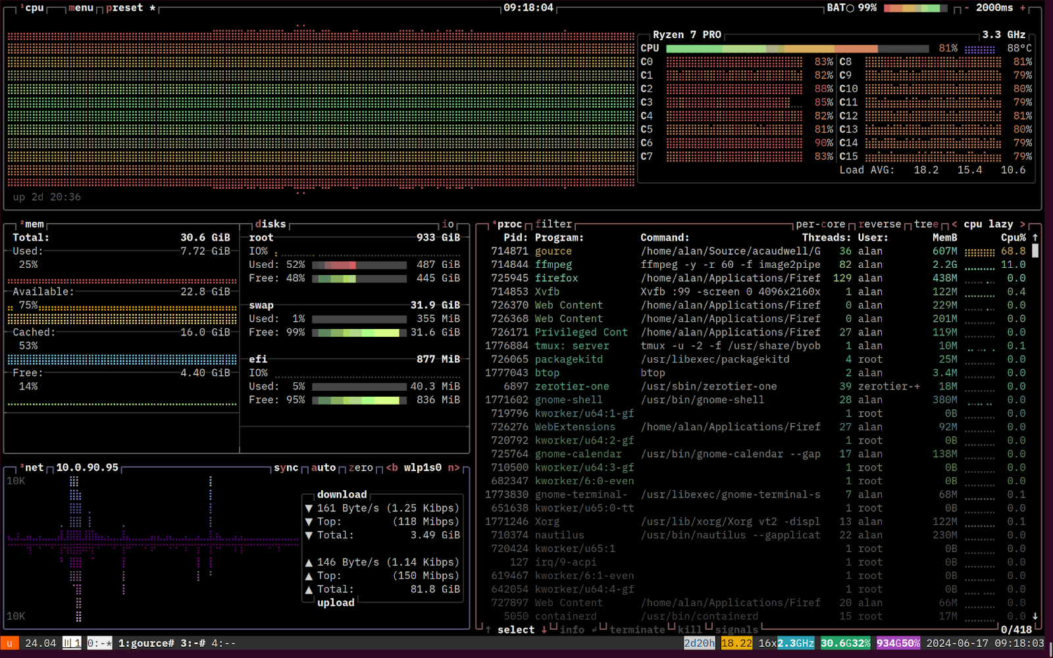
Task: Click the Ubuntu logo in status bar
Action: pos(9,644)
